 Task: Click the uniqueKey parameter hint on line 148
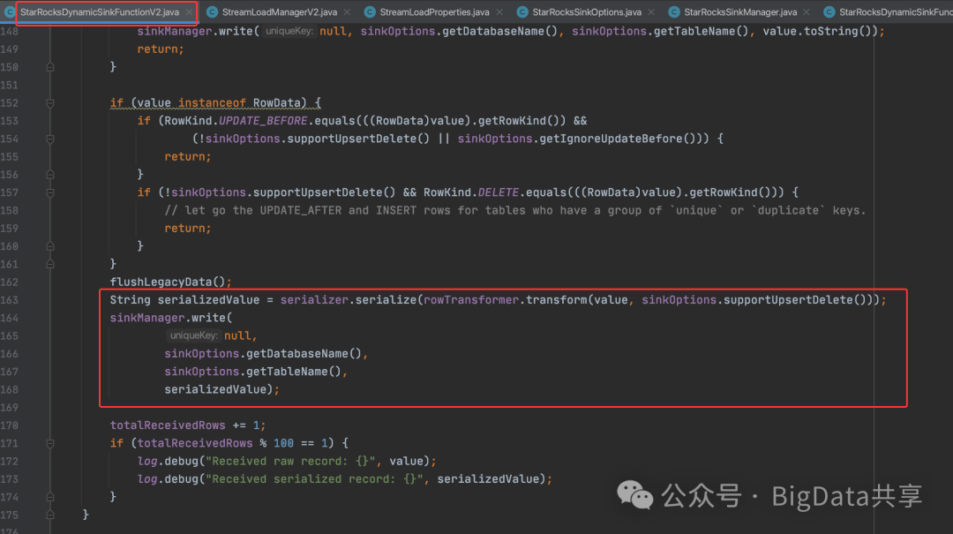[289, 31]
